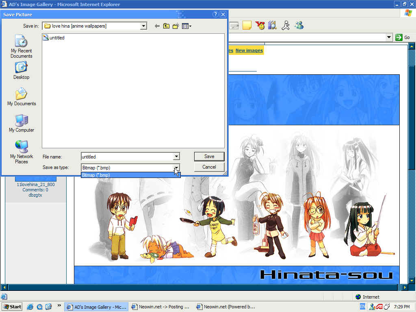
Task: Jump to Desktop in the places bar
Action: pos(21,71)
